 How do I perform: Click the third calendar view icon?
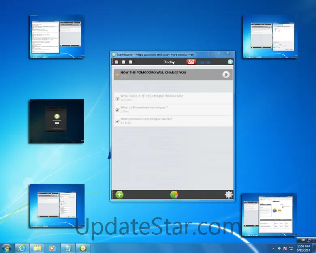pyautogui.click(x=130, y=62)
